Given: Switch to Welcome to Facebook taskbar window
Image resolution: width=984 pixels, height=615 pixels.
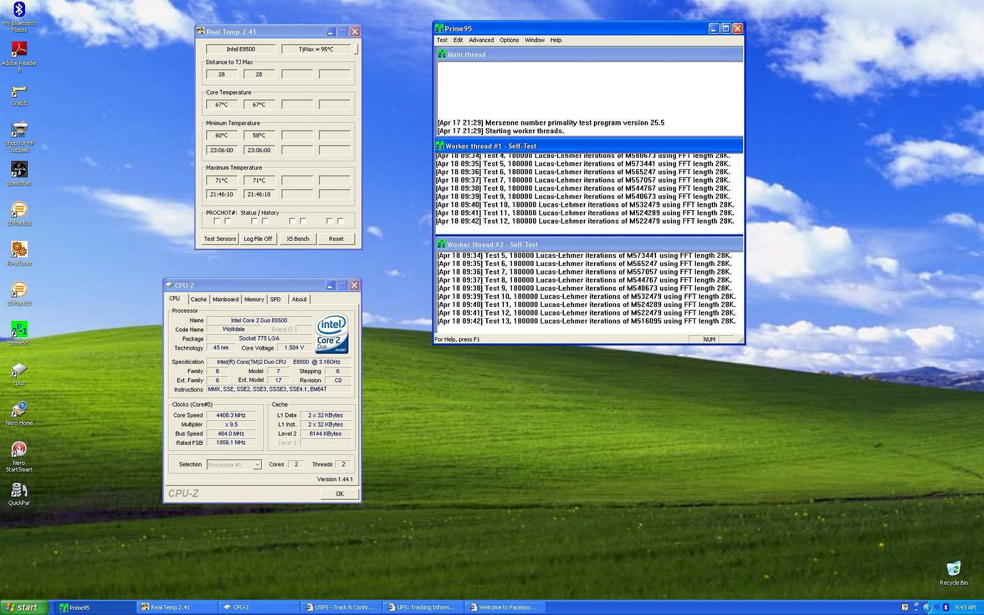Looking at the screenshot, I should (x=505, y=608).
